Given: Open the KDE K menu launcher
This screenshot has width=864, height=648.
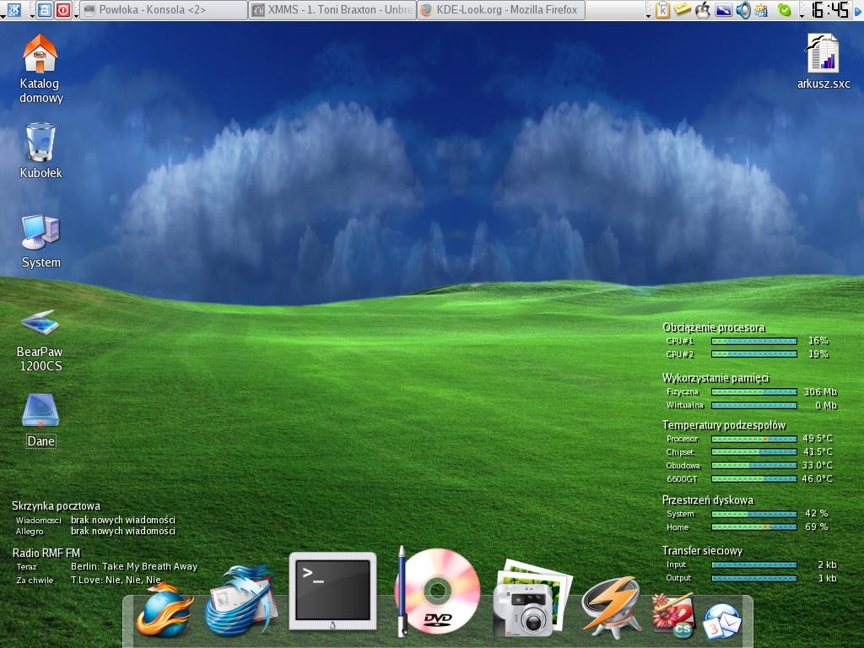Looking at the screenshot, I should tap(13, 10).
